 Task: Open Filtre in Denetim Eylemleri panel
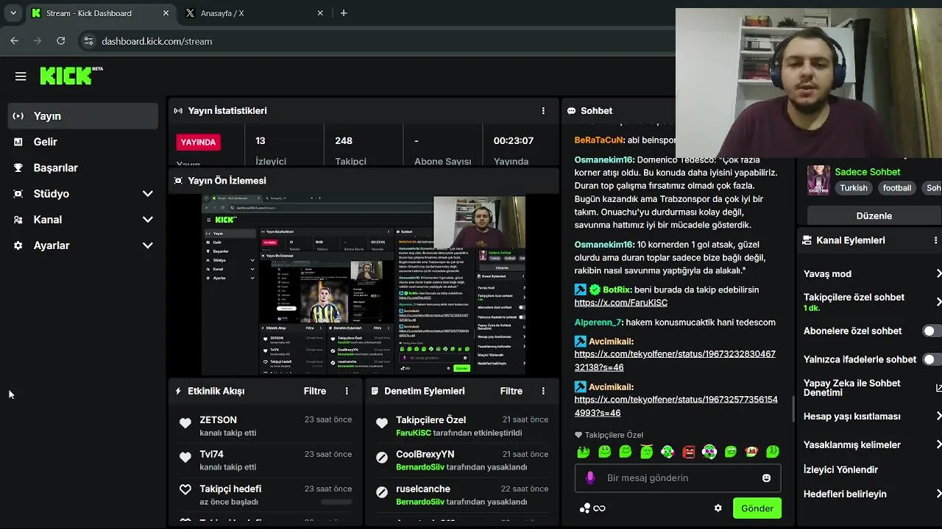point(511,391)
